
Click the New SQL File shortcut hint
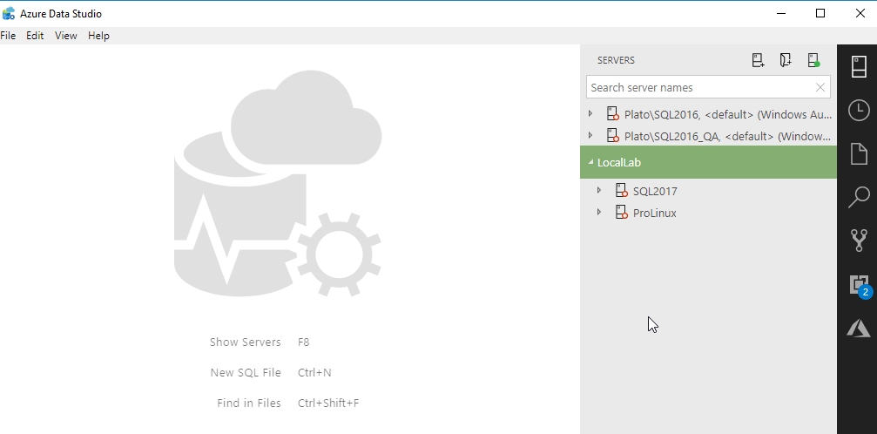pos(246,372)
